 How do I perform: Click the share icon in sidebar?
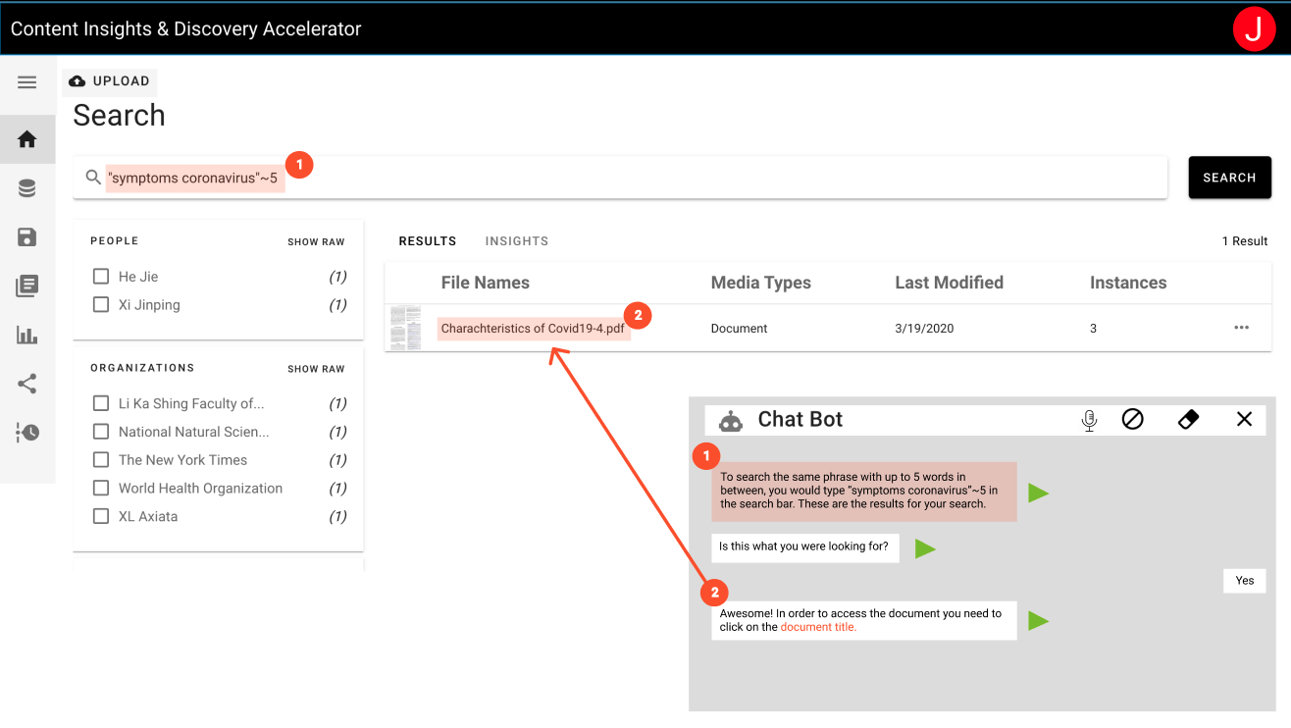[27, 384]
